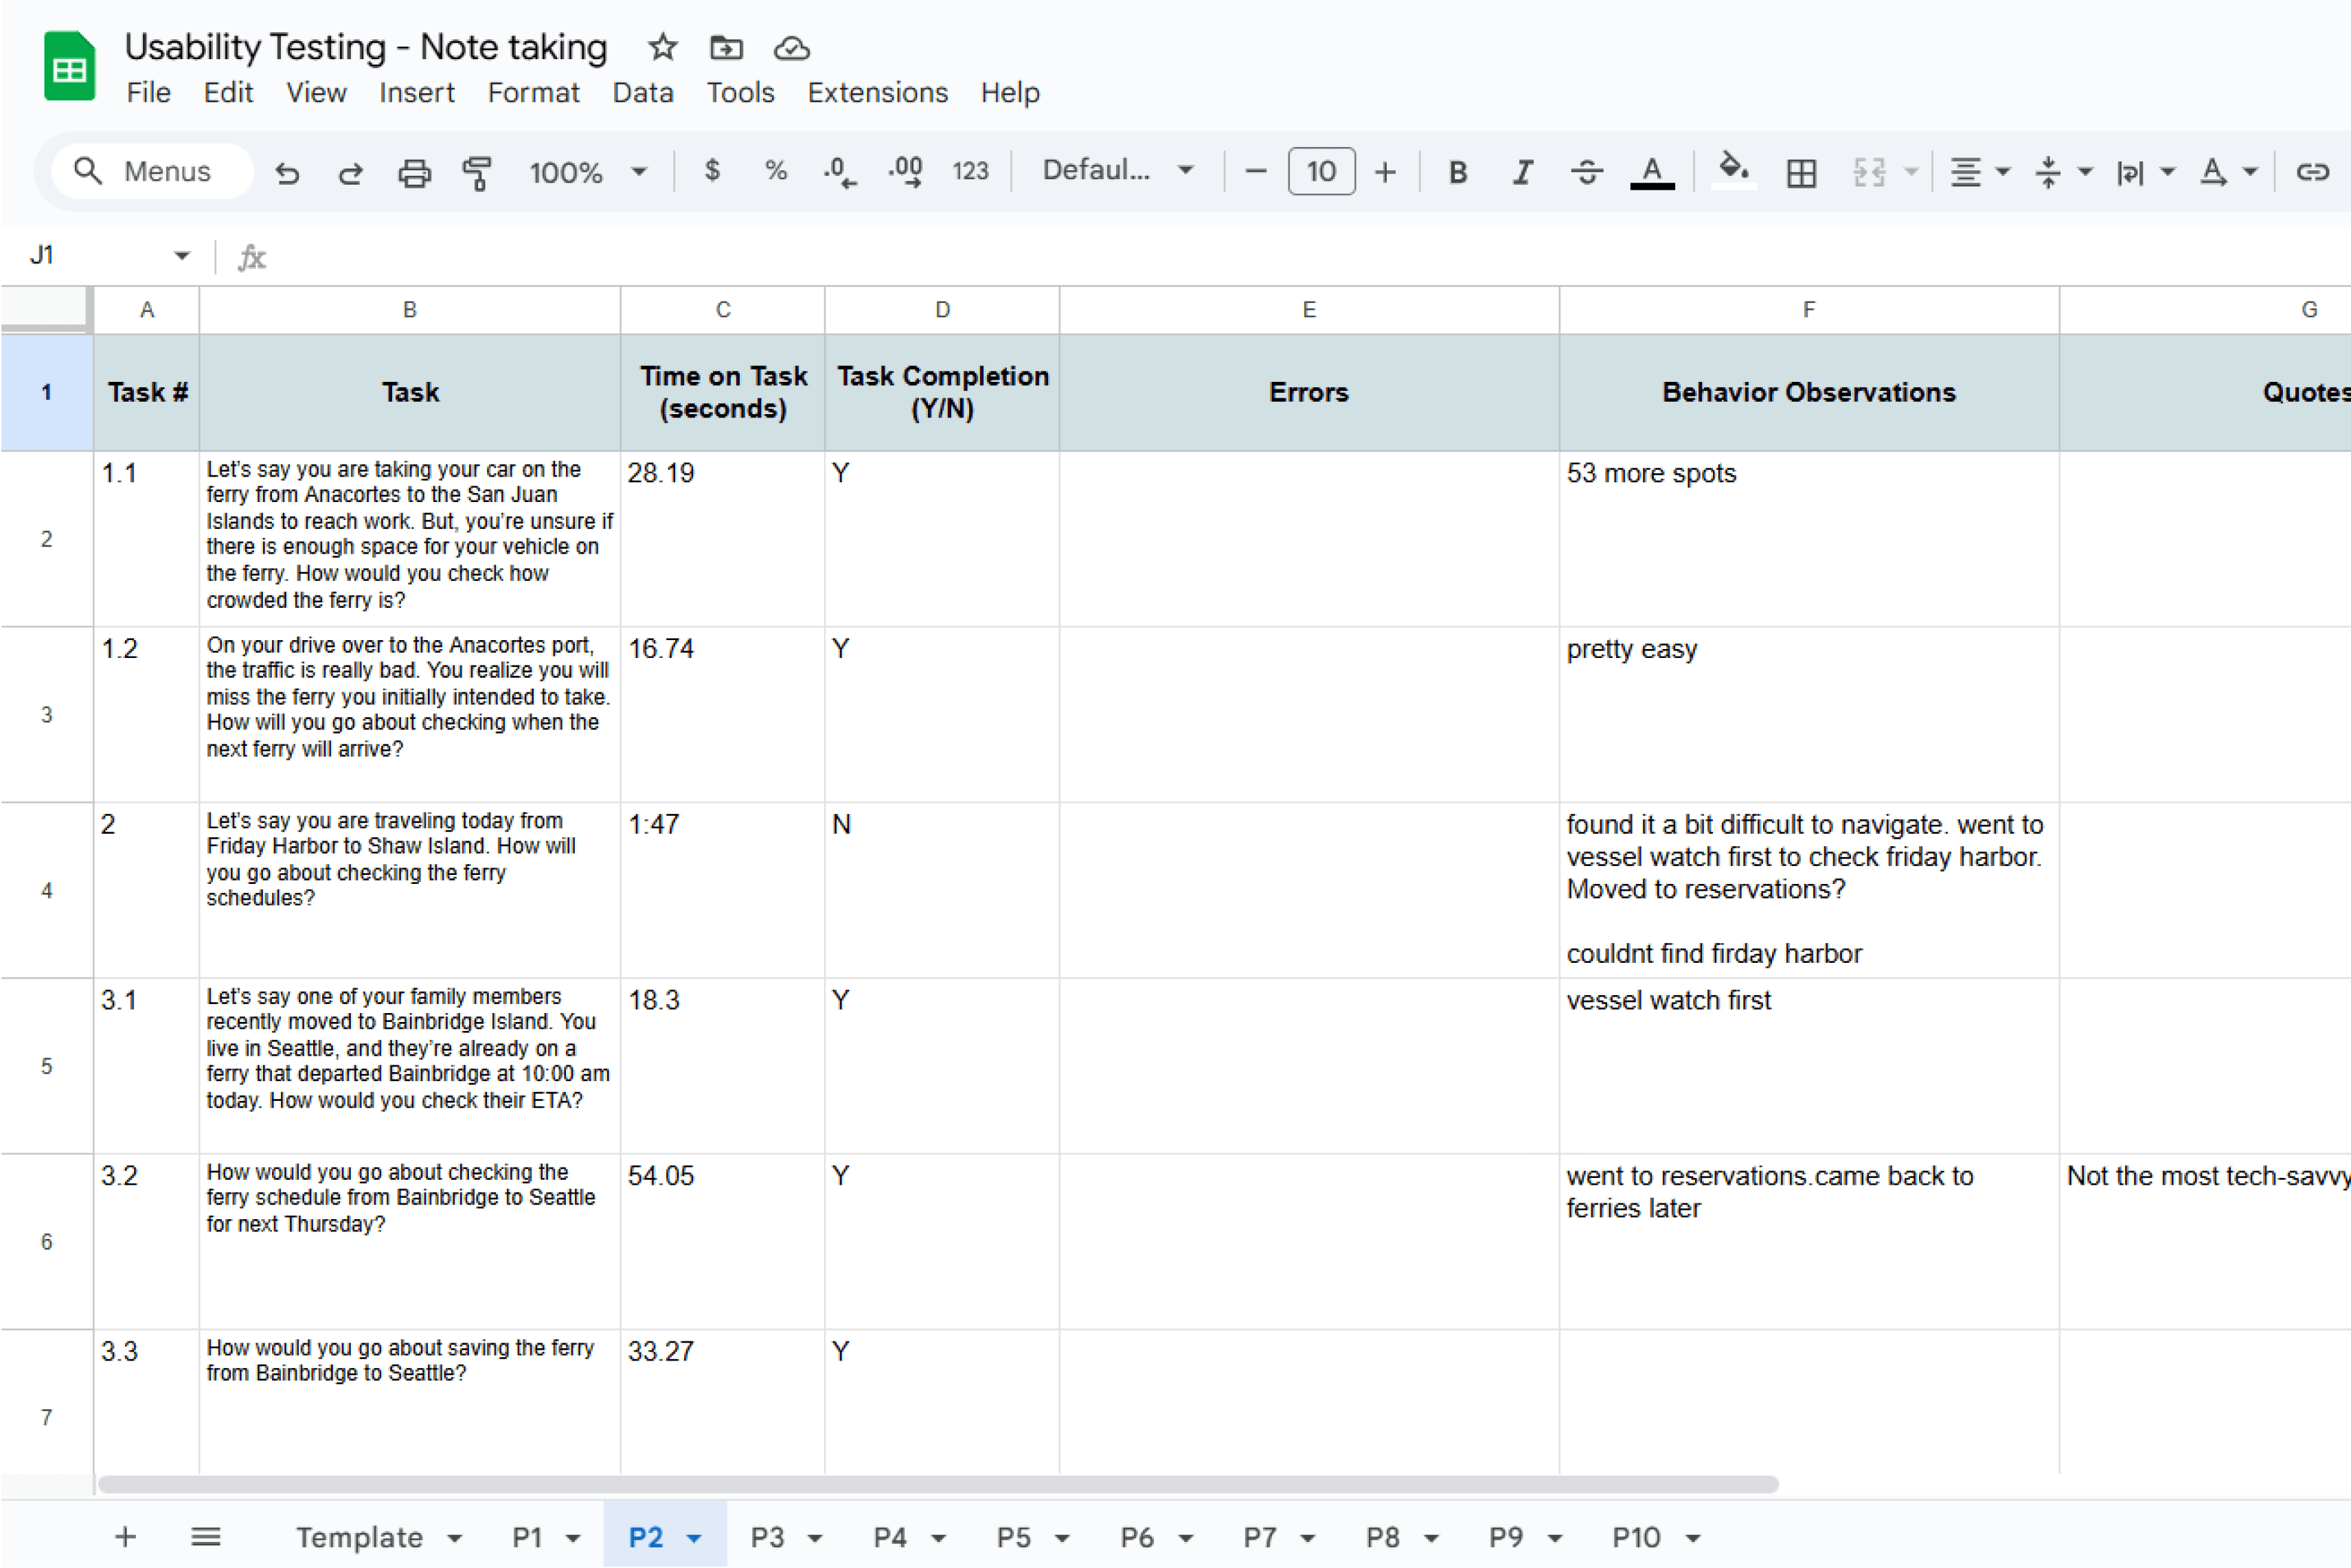Viewport: 2351px width, 1568px height.
Task: Select the cell reading 'pretty easy'
Action: pyautogui.click(x=1809, y=715)
